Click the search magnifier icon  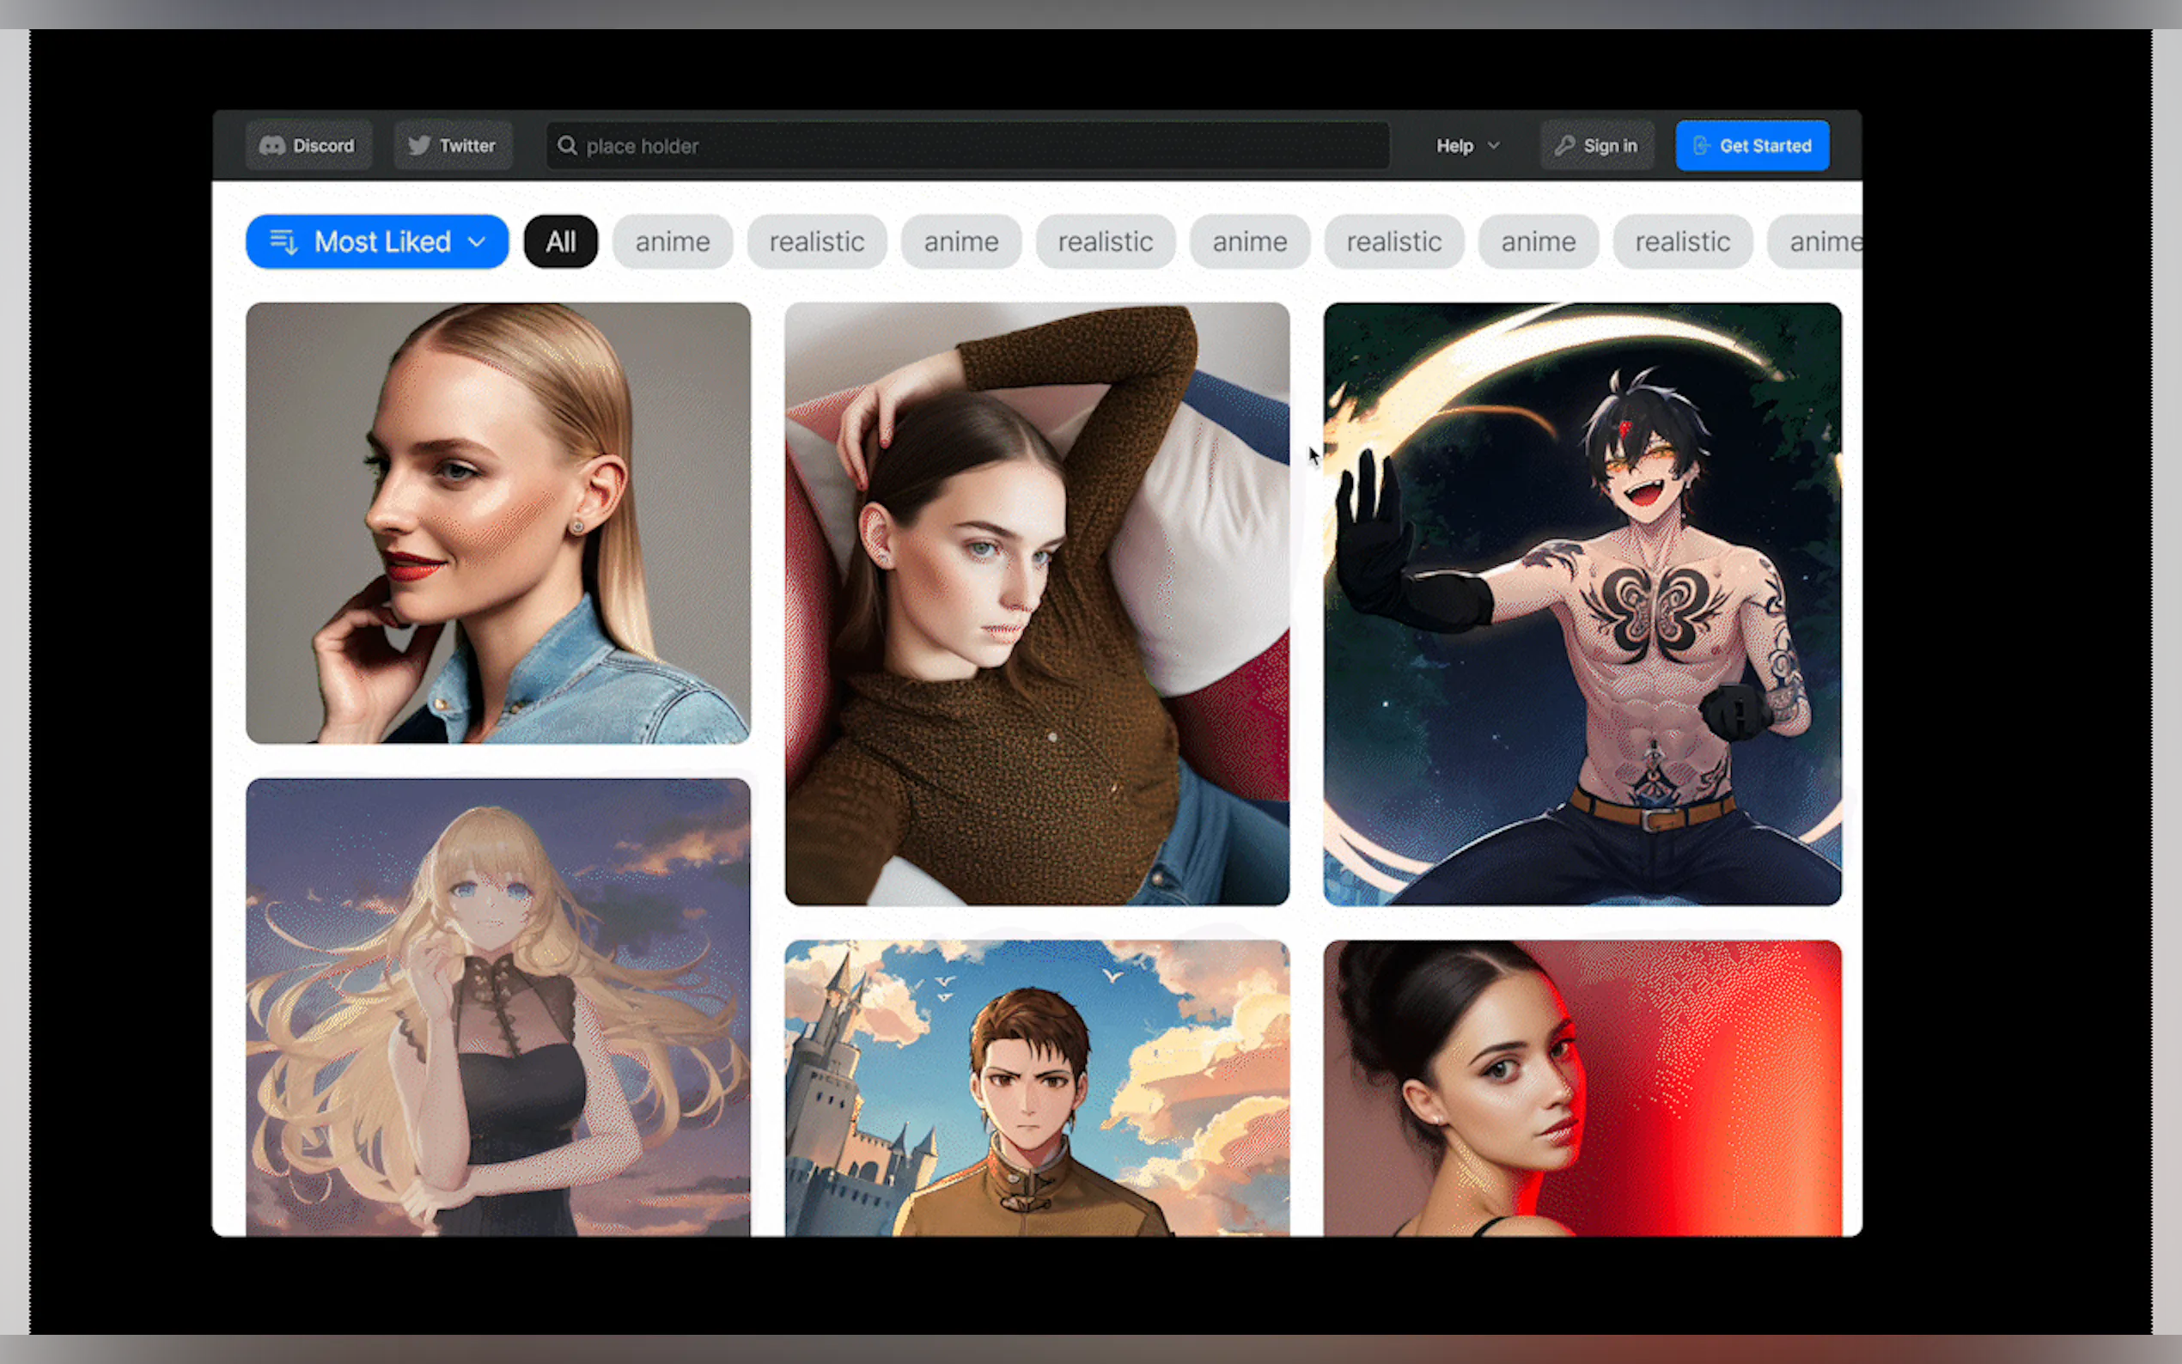tap(566, 146)
